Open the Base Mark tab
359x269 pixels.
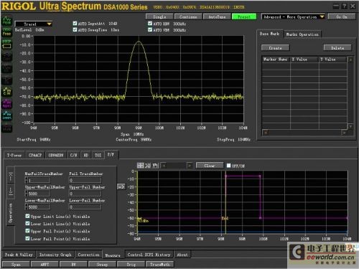tap(270, 34)
